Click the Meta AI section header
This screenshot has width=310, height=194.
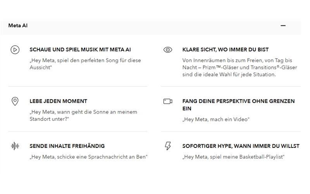(18, 26)
